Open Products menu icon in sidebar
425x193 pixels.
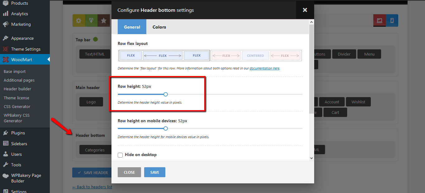tap(5, 3)
